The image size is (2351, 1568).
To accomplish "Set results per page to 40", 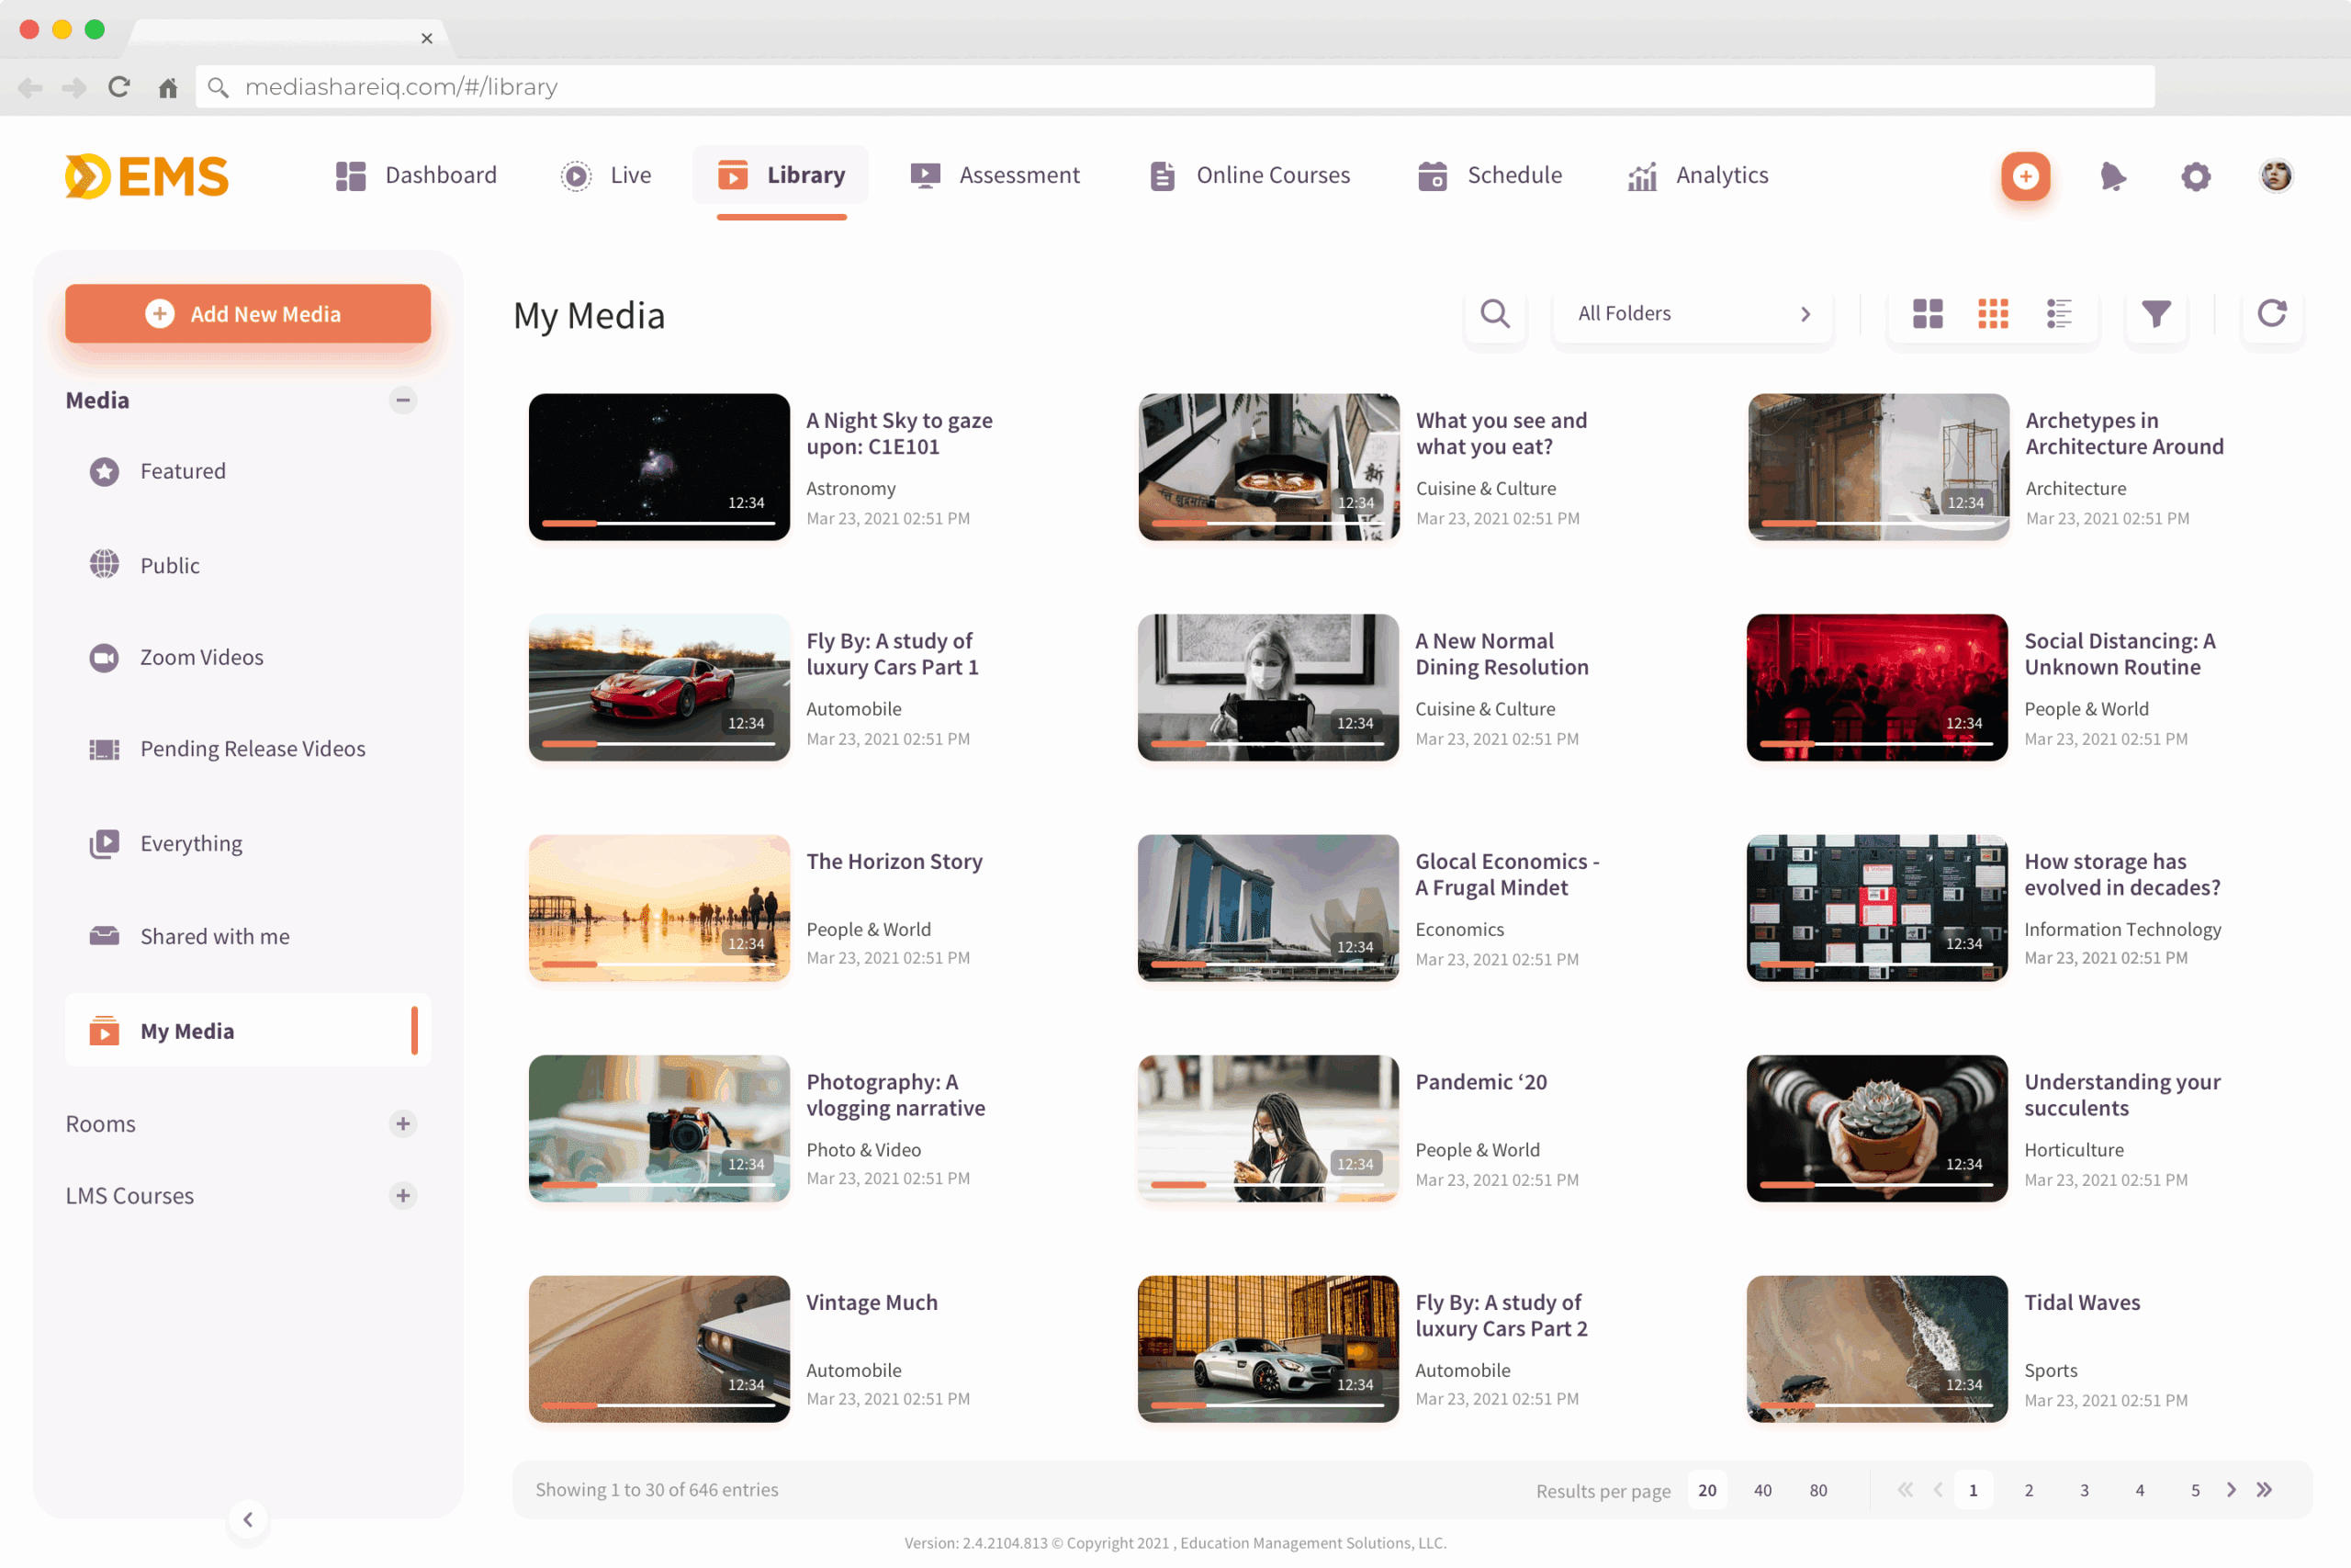I will tap(1762, 1490).
